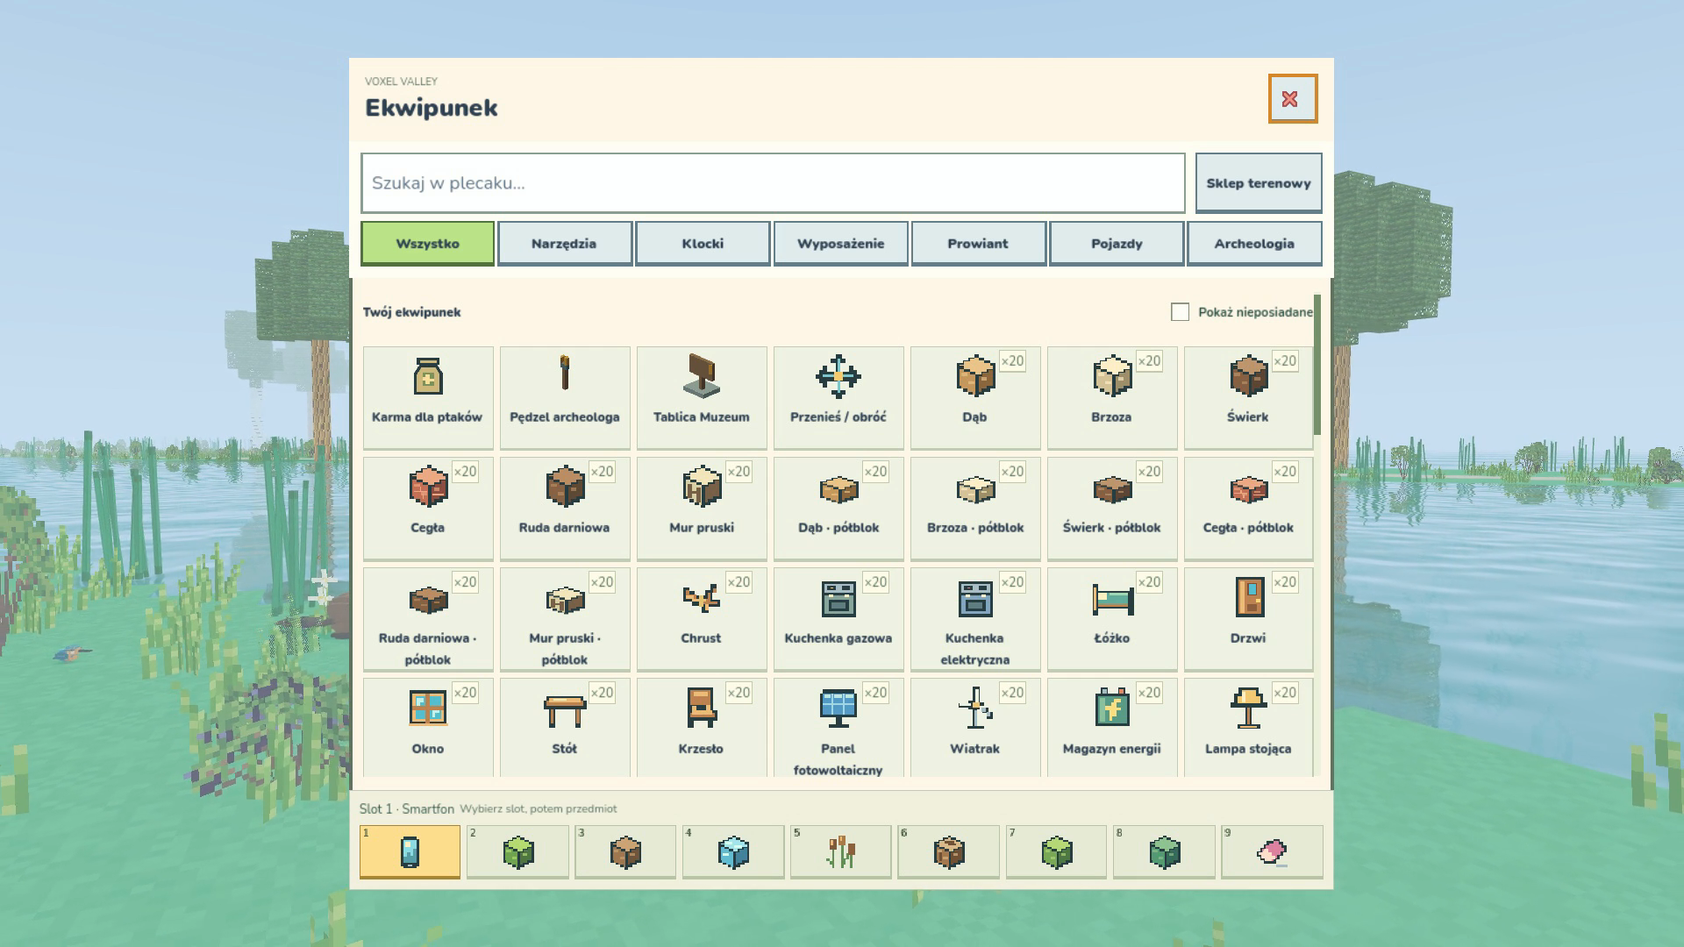Choose the Brzoza block
The height and width of the screenshot is (947, 1684).
click(1112, 397)
